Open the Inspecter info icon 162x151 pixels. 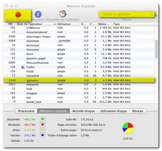click(38, 14)
